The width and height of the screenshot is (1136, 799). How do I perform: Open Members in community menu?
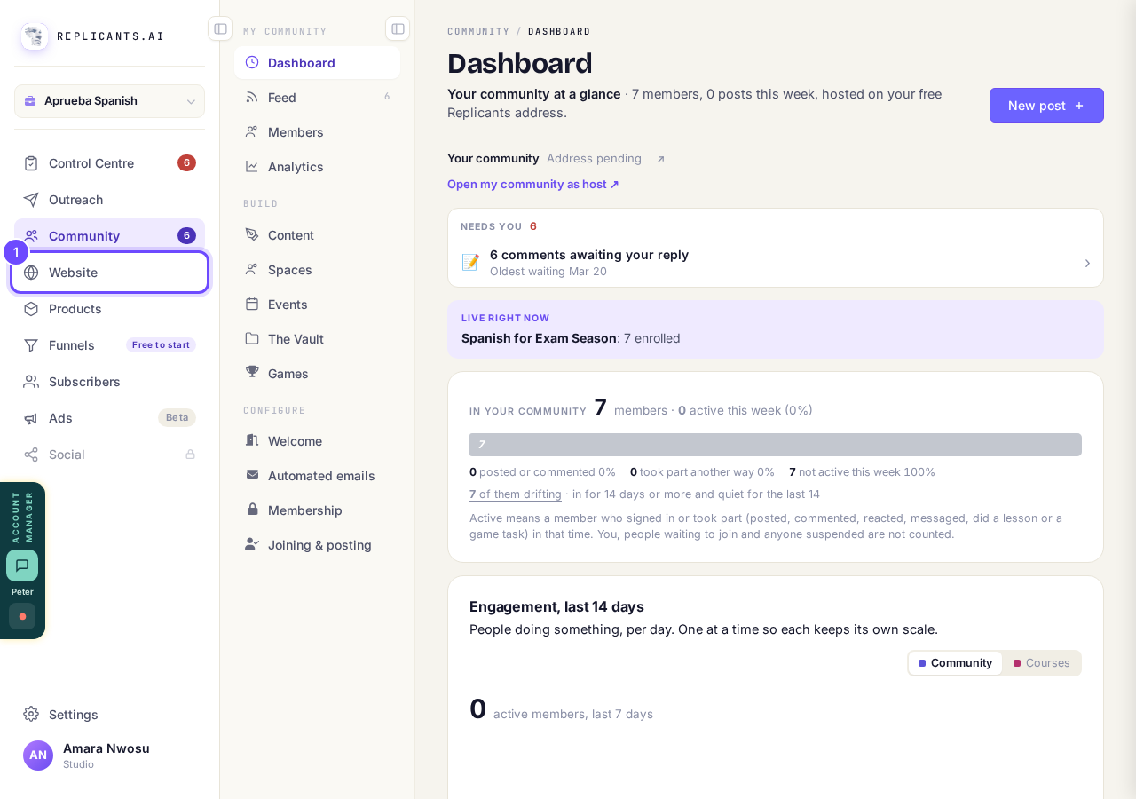[x=317, y=132]
